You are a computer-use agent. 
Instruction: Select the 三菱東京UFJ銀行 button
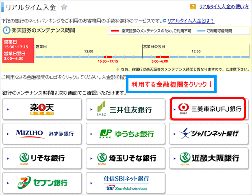[208, 109]
